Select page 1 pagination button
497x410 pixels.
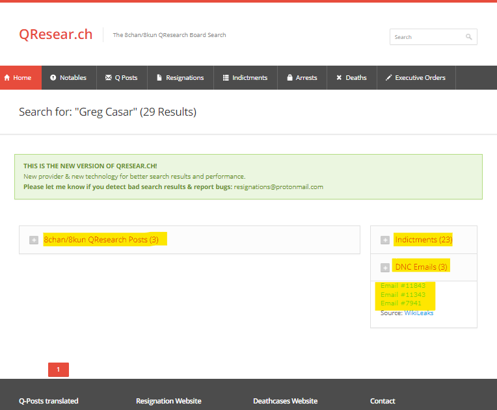[x=59, y=370]
